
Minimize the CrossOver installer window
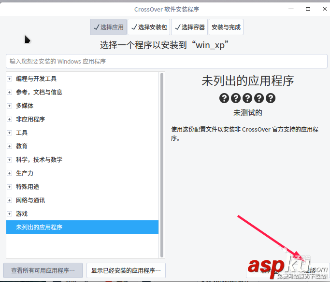[291, 9]
